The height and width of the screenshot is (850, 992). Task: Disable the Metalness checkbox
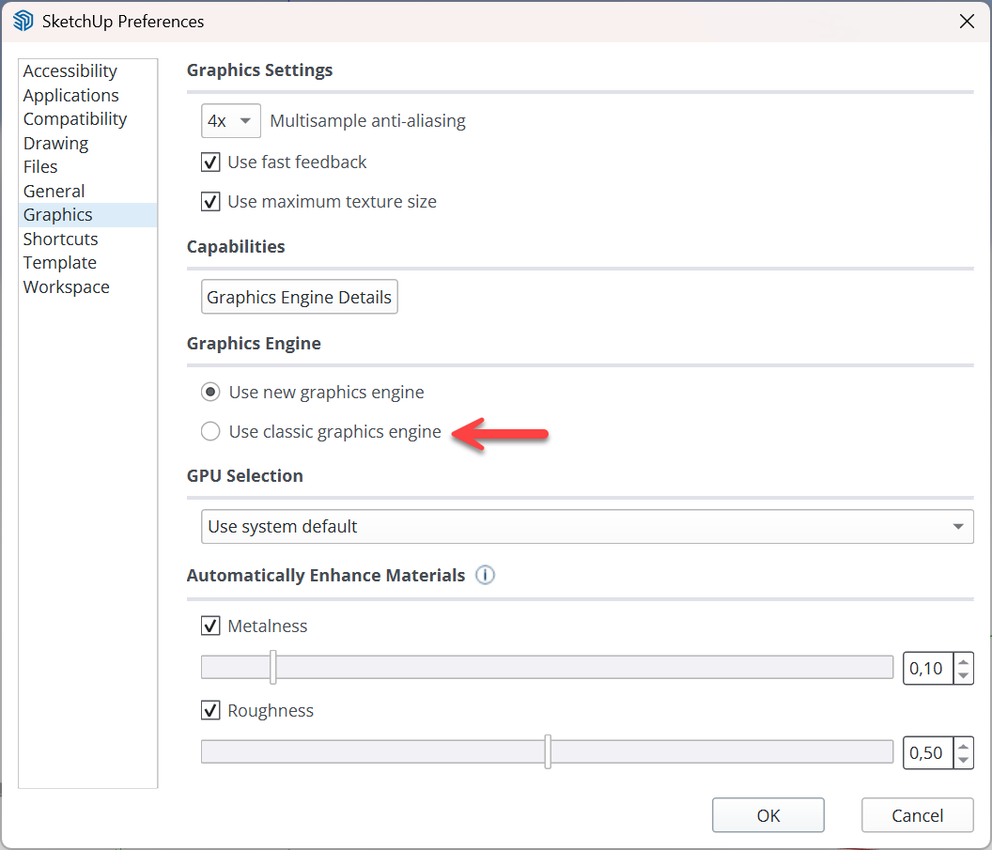click(210, 626)
